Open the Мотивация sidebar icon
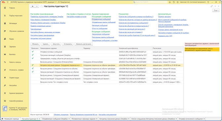222x121 pixels. [5, 24]
